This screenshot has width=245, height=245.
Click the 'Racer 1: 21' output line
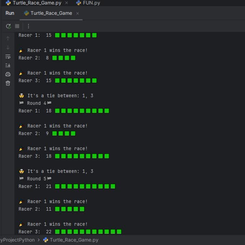tap(67, 186)
